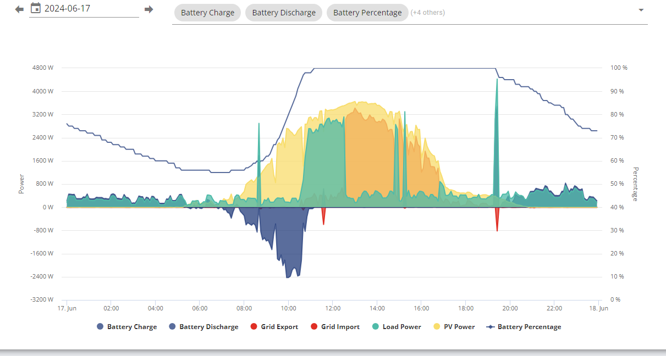Image resolution: width=666 pixels, height=356 pixels.
Task: Click the 18. Jun axis label
Action: coord(599,308)
